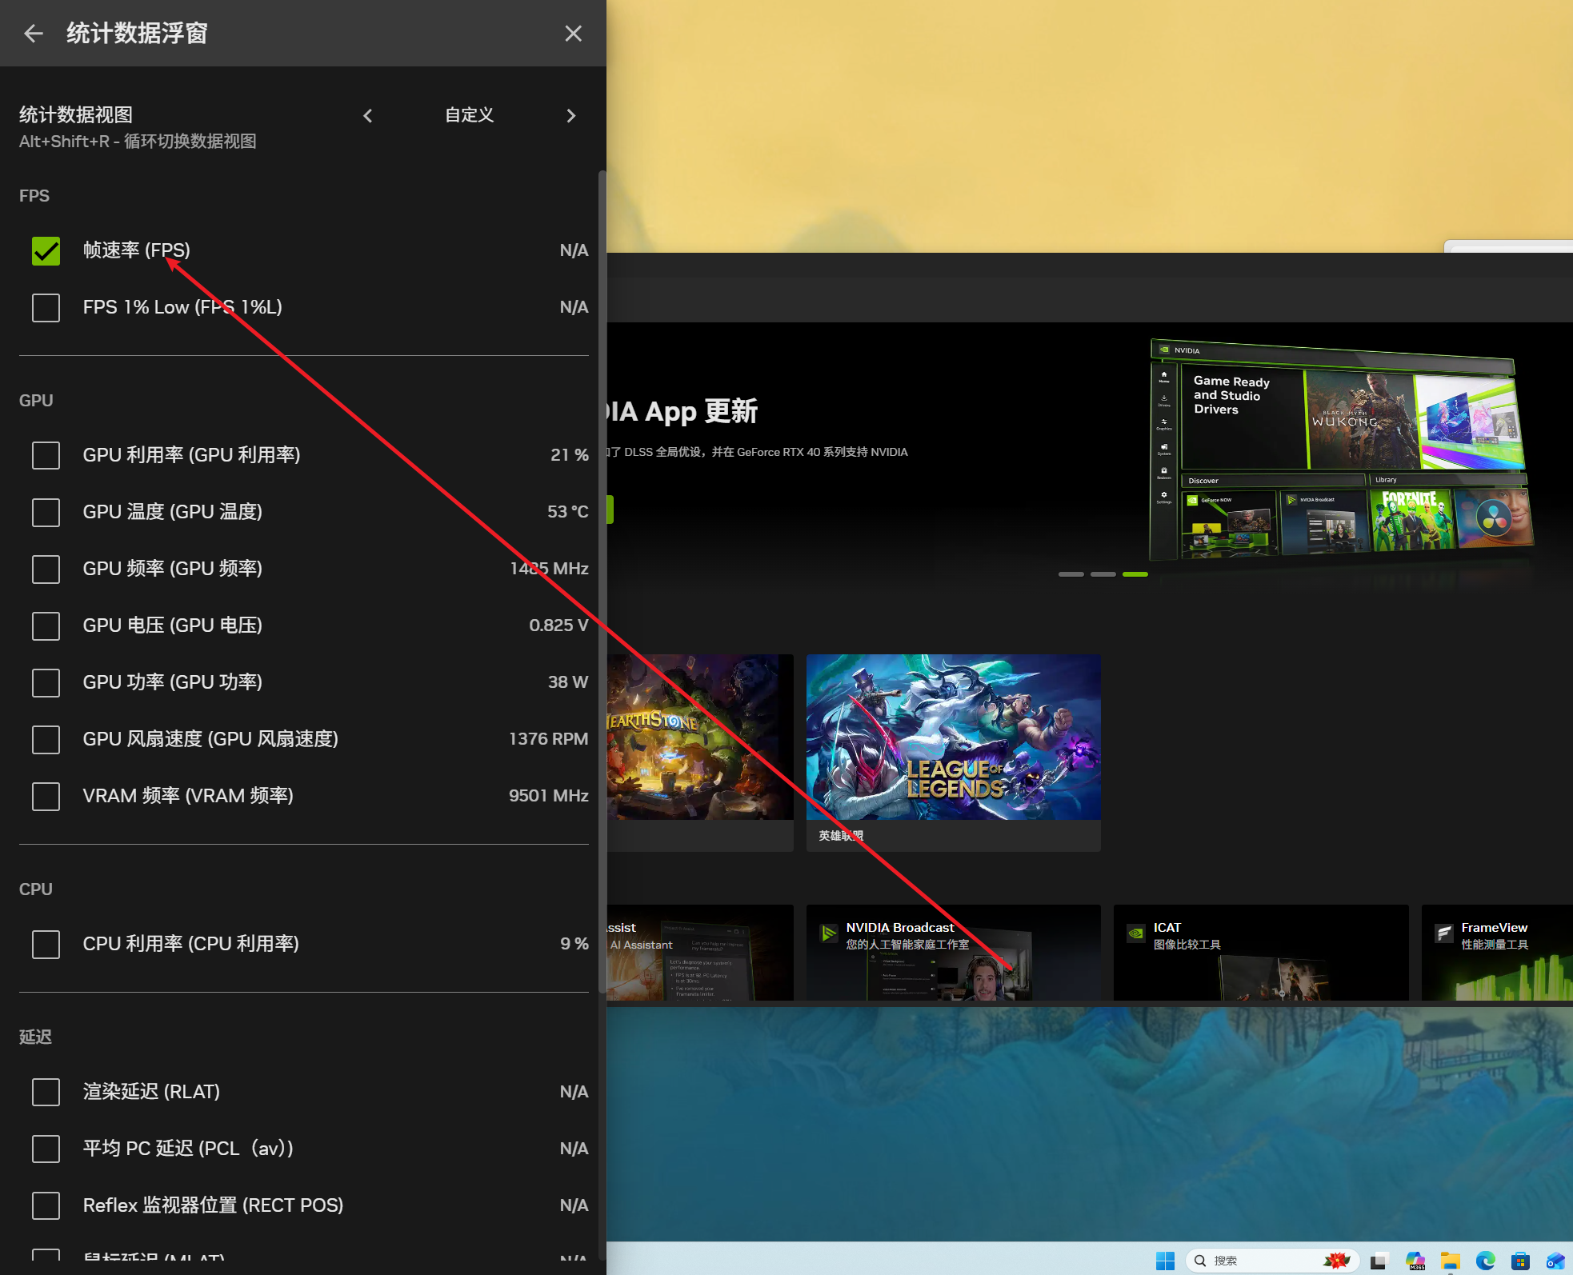Enable the 渲染延迟 (RLAT) checkbox

(x=46, y=1093)
